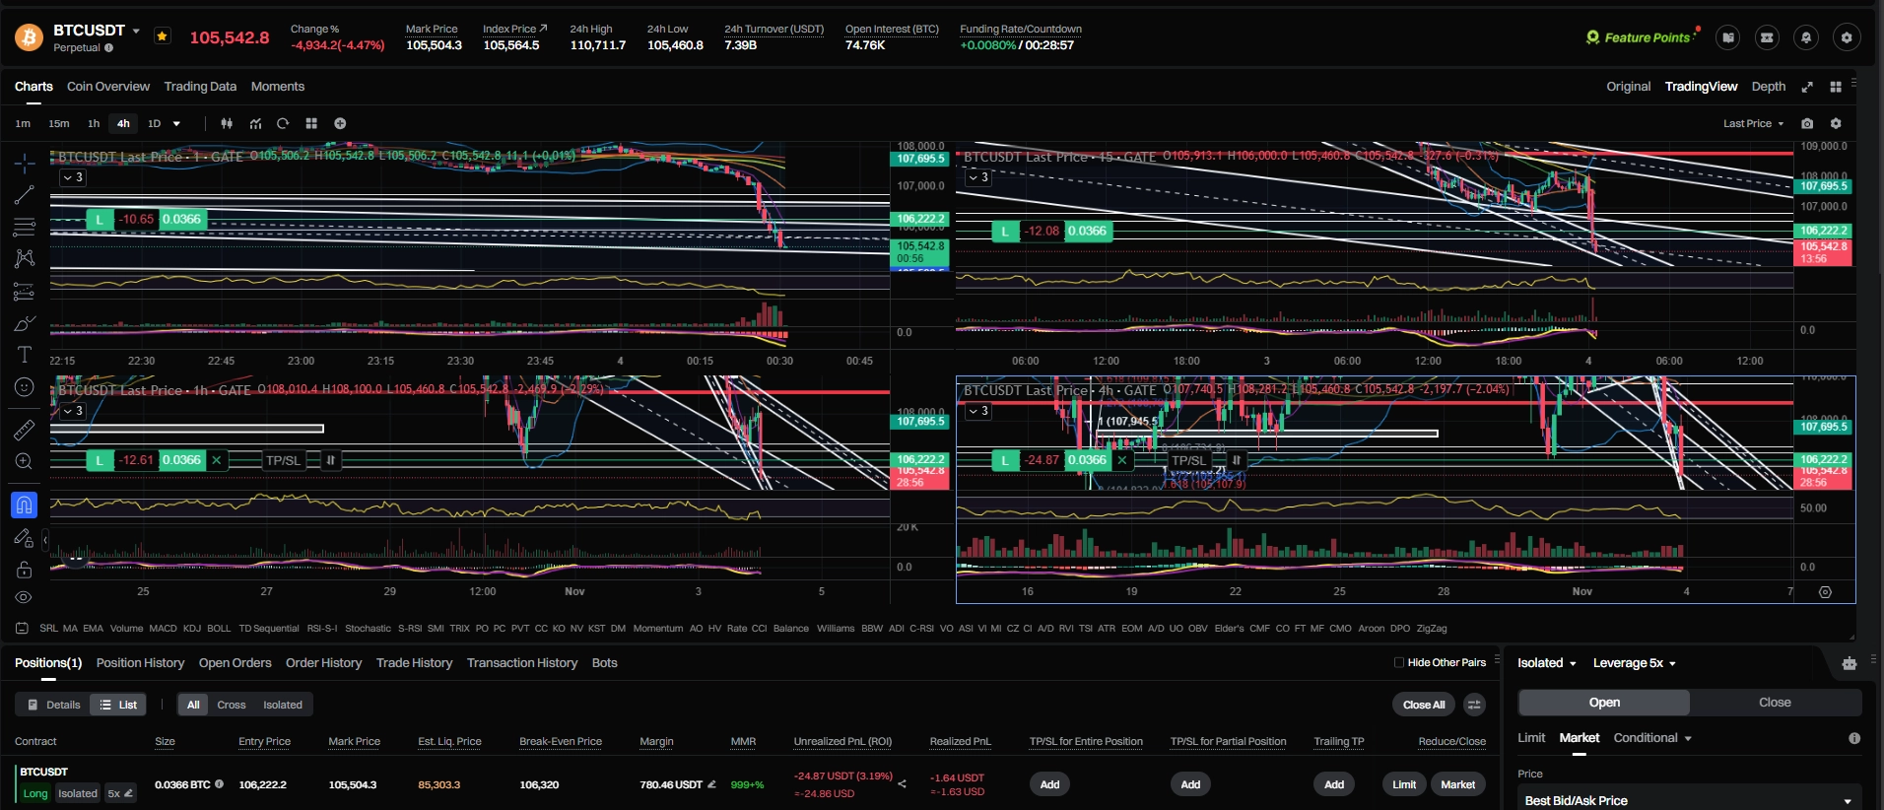The image size is (1884, 810).
Task: Toggle BTCUSDT favorite star
Action: point(163,36)
